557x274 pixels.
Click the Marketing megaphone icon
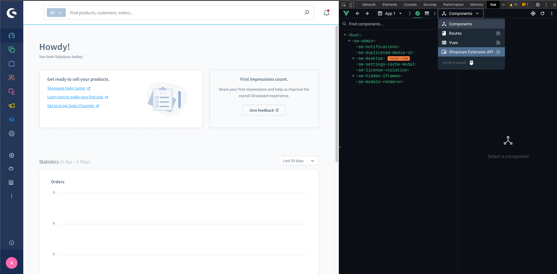[12, 106]
